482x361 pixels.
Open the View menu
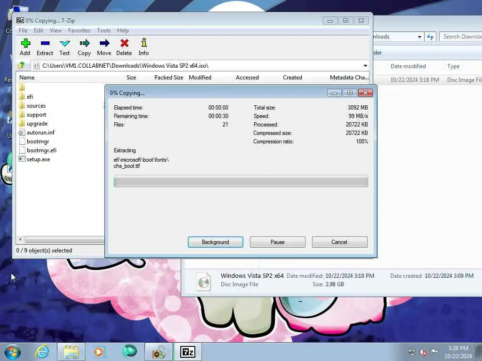(56, 31)
